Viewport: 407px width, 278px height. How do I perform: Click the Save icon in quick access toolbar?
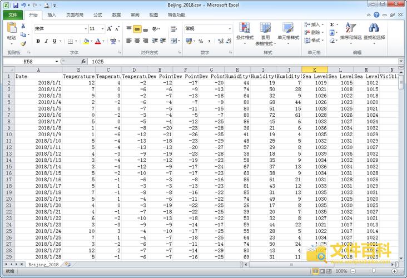15,5
